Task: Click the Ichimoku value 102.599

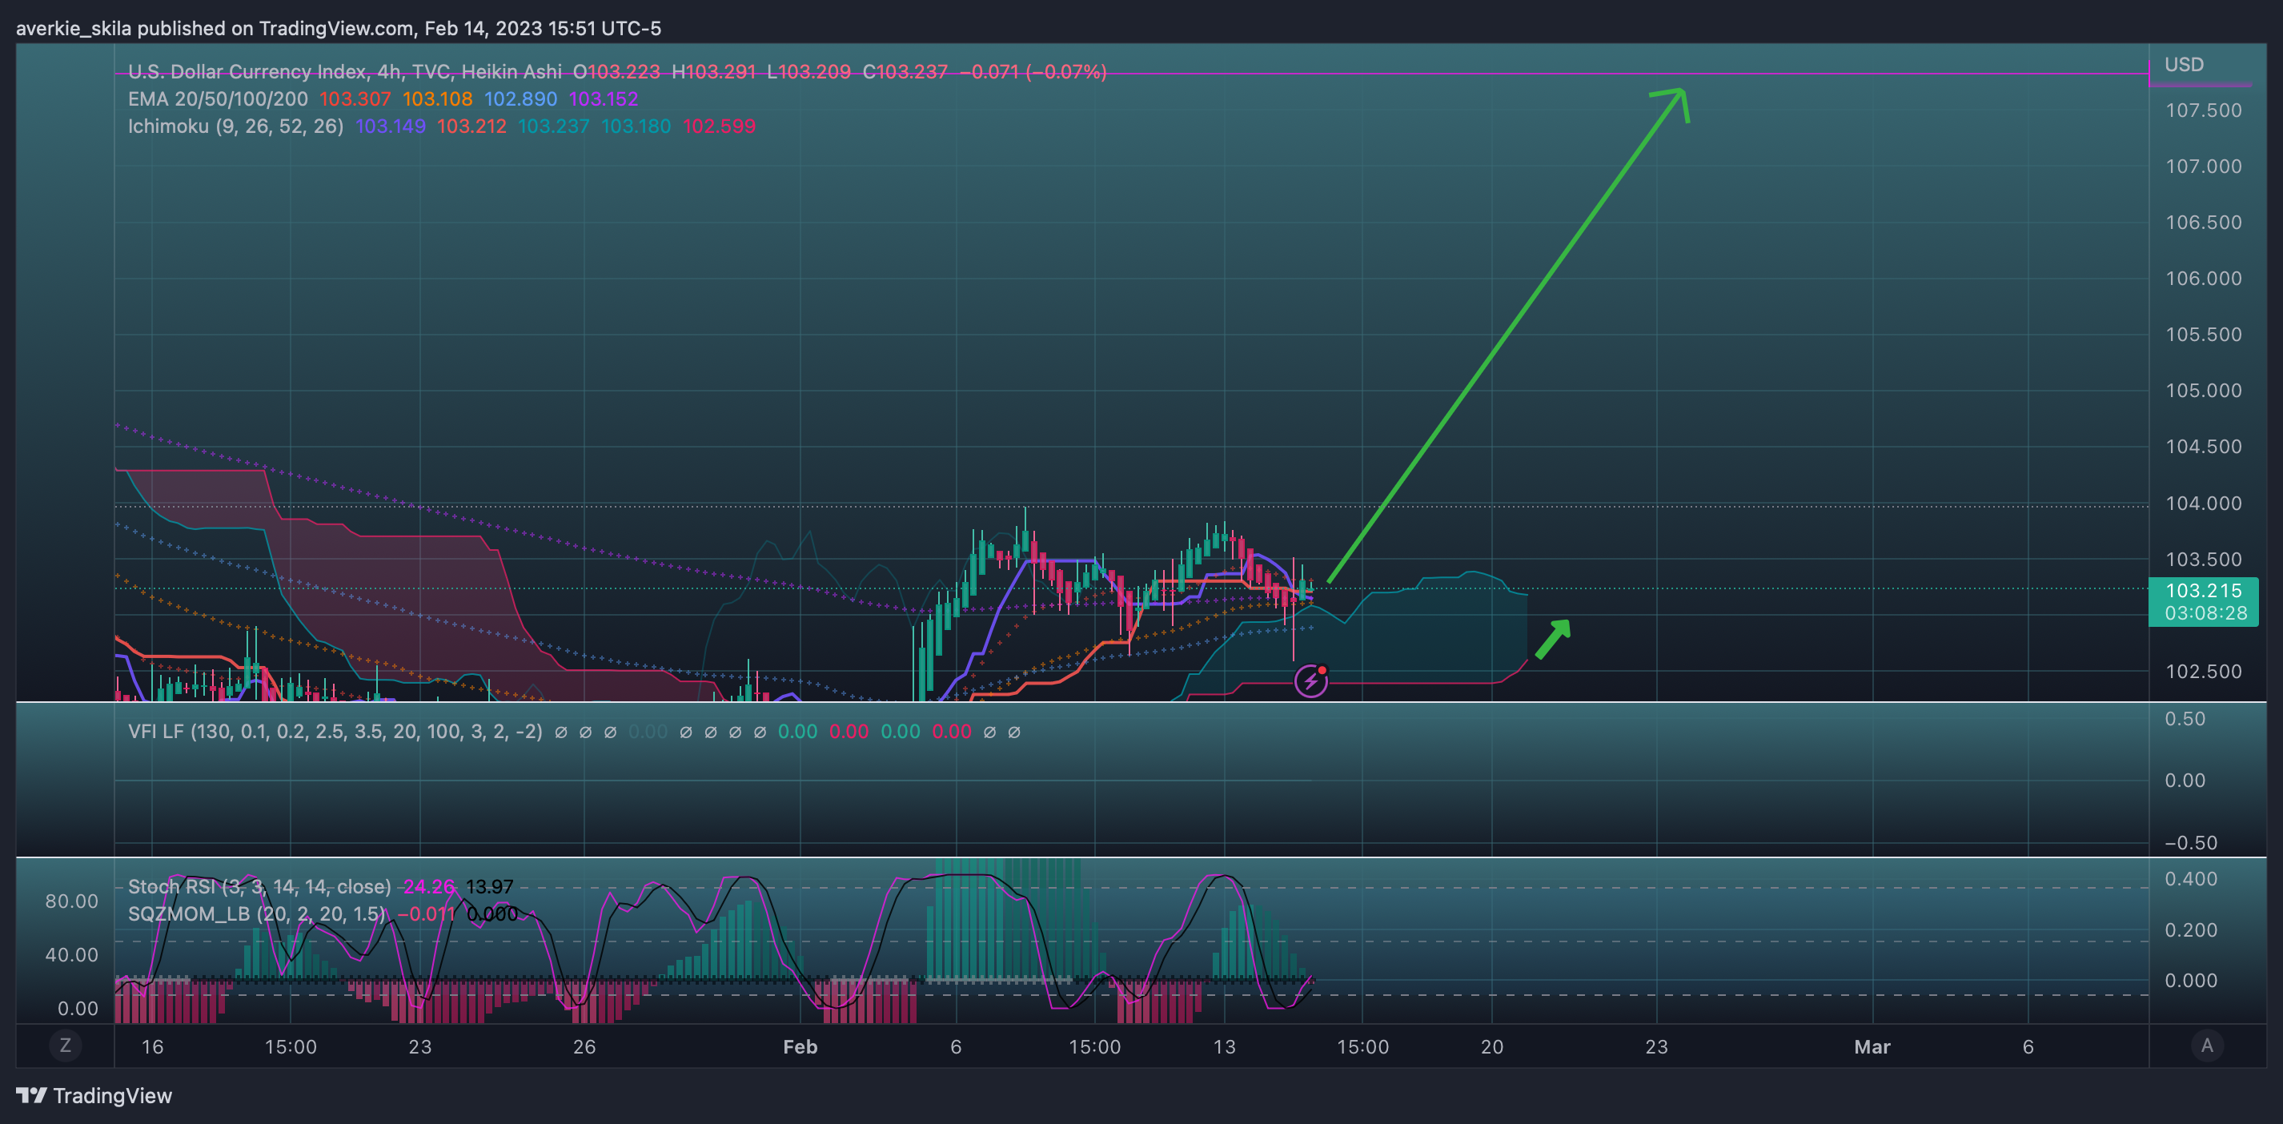Action: click(x=719, y=126)
